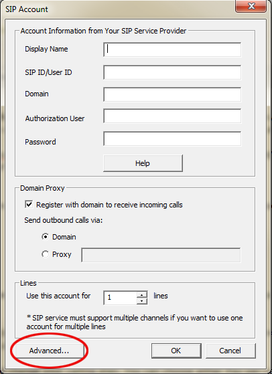Click the SIP Account title bar

click(x=118, y=9)
